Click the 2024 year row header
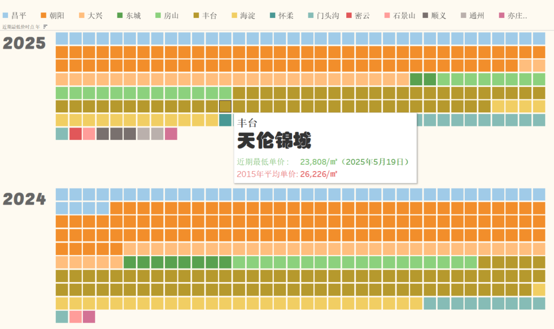The width and height of the screenshot is (554, 329). coord(24,199)
